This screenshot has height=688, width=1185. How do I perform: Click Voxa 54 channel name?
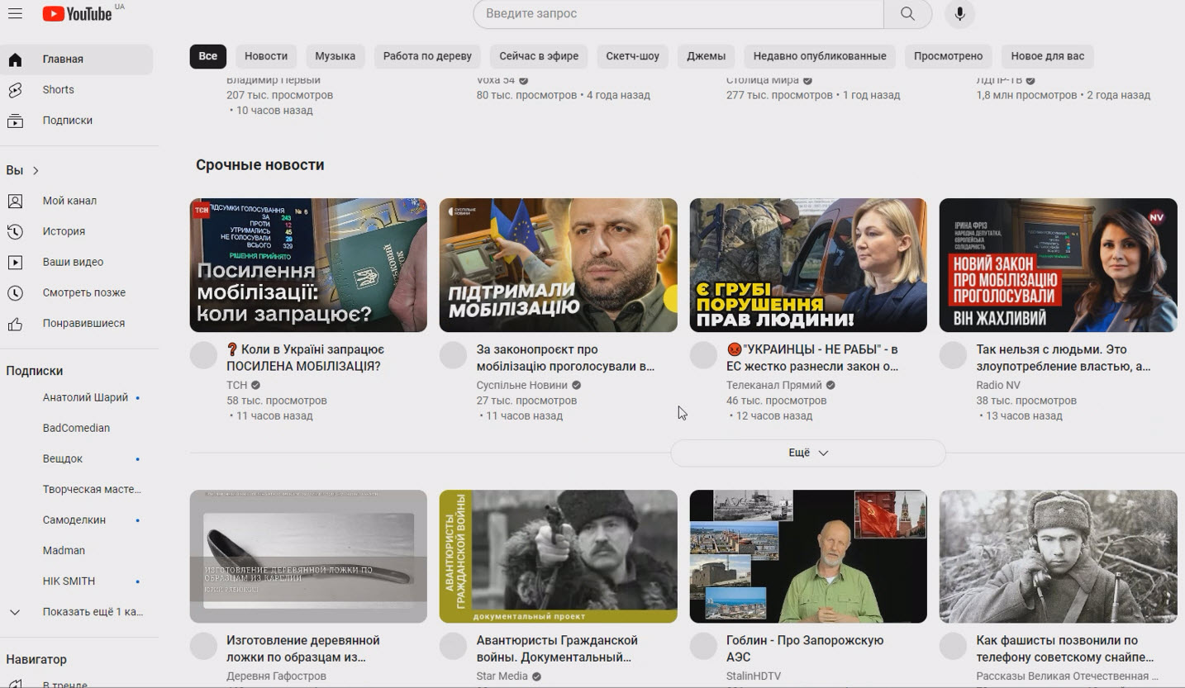pyautogui.click(x=496, y=80)
